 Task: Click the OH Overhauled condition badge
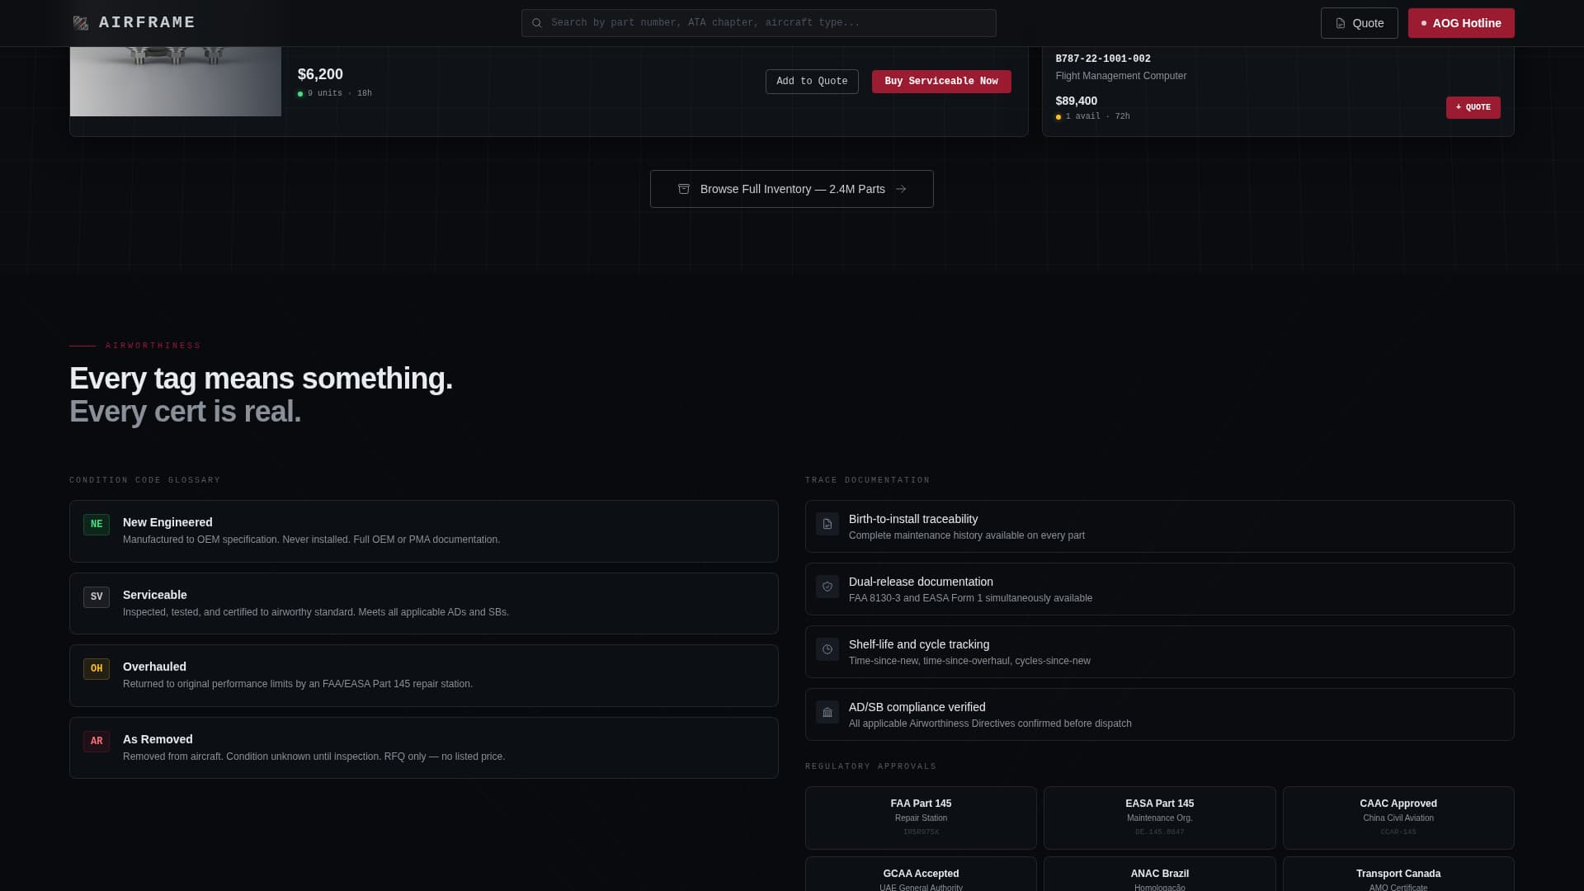[97, 669]
